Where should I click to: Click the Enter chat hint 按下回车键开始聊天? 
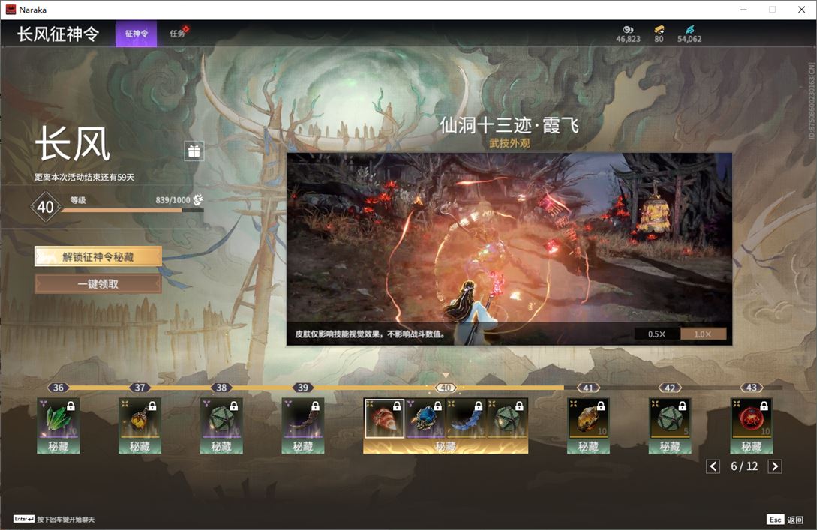[54, 519]
